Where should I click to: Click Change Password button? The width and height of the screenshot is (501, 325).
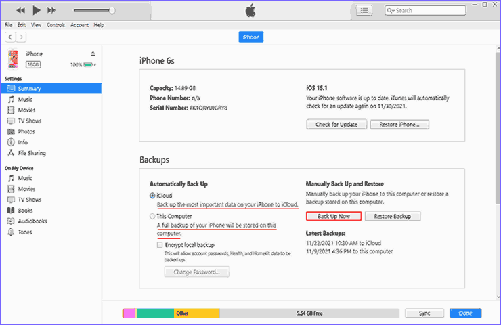pos(197,272)
